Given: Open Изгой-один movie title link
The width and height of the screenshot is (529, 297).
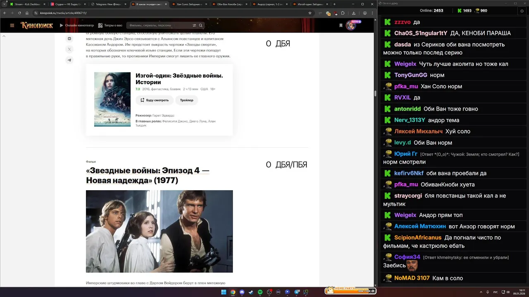Looking at the screenshot, I should [179, 79].
